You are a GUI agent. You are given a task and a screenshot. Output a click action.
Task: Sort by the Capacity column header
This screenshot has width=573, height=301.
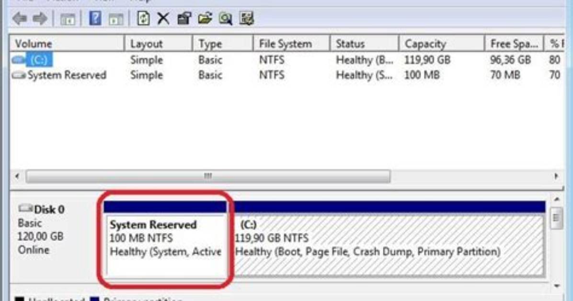(441, 44)
